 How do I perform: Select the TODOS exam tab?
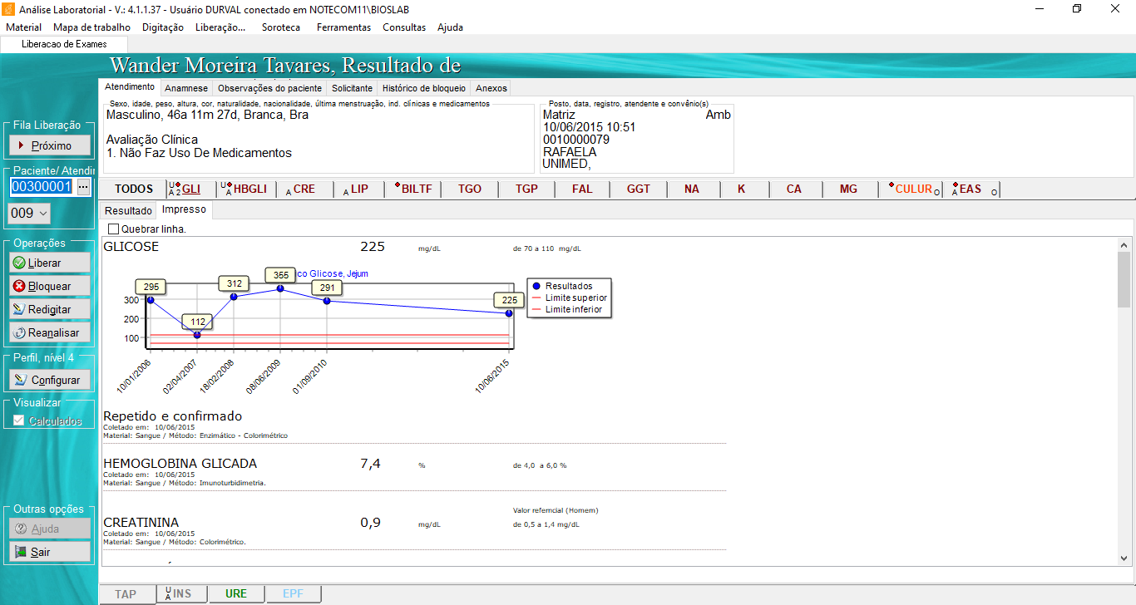[134, 189]
